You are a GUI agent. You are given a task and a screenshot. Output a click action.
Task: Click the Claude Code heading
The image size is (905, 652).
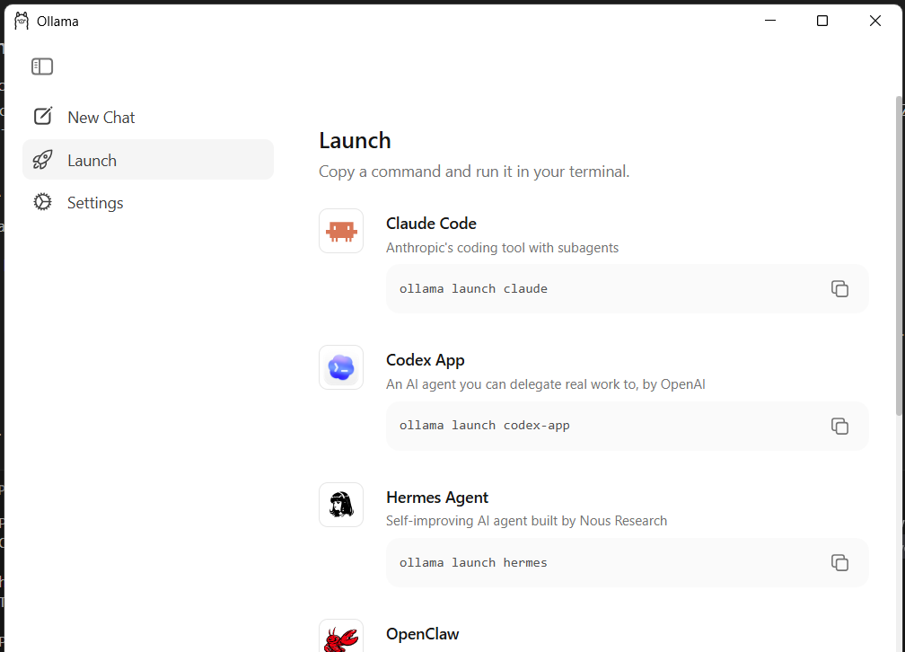tap(431, 224)
